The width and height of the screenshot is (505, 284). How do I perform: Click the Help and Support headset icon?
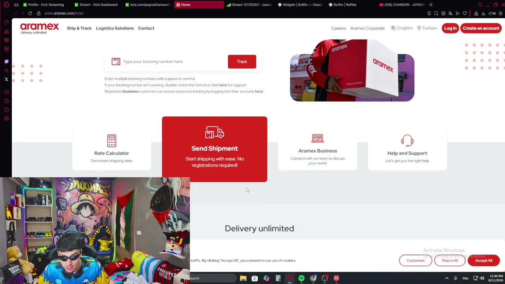[x=407, y=140]
